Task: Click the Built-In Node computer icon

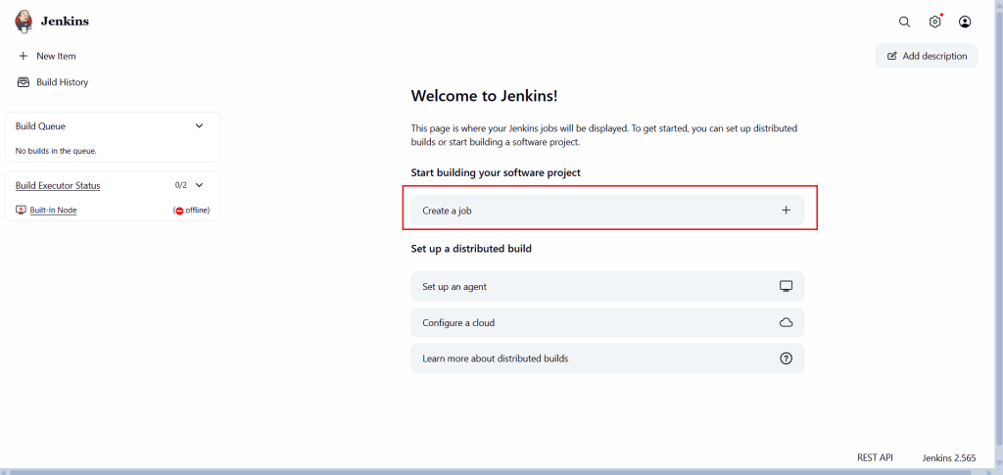Action: 22,210
